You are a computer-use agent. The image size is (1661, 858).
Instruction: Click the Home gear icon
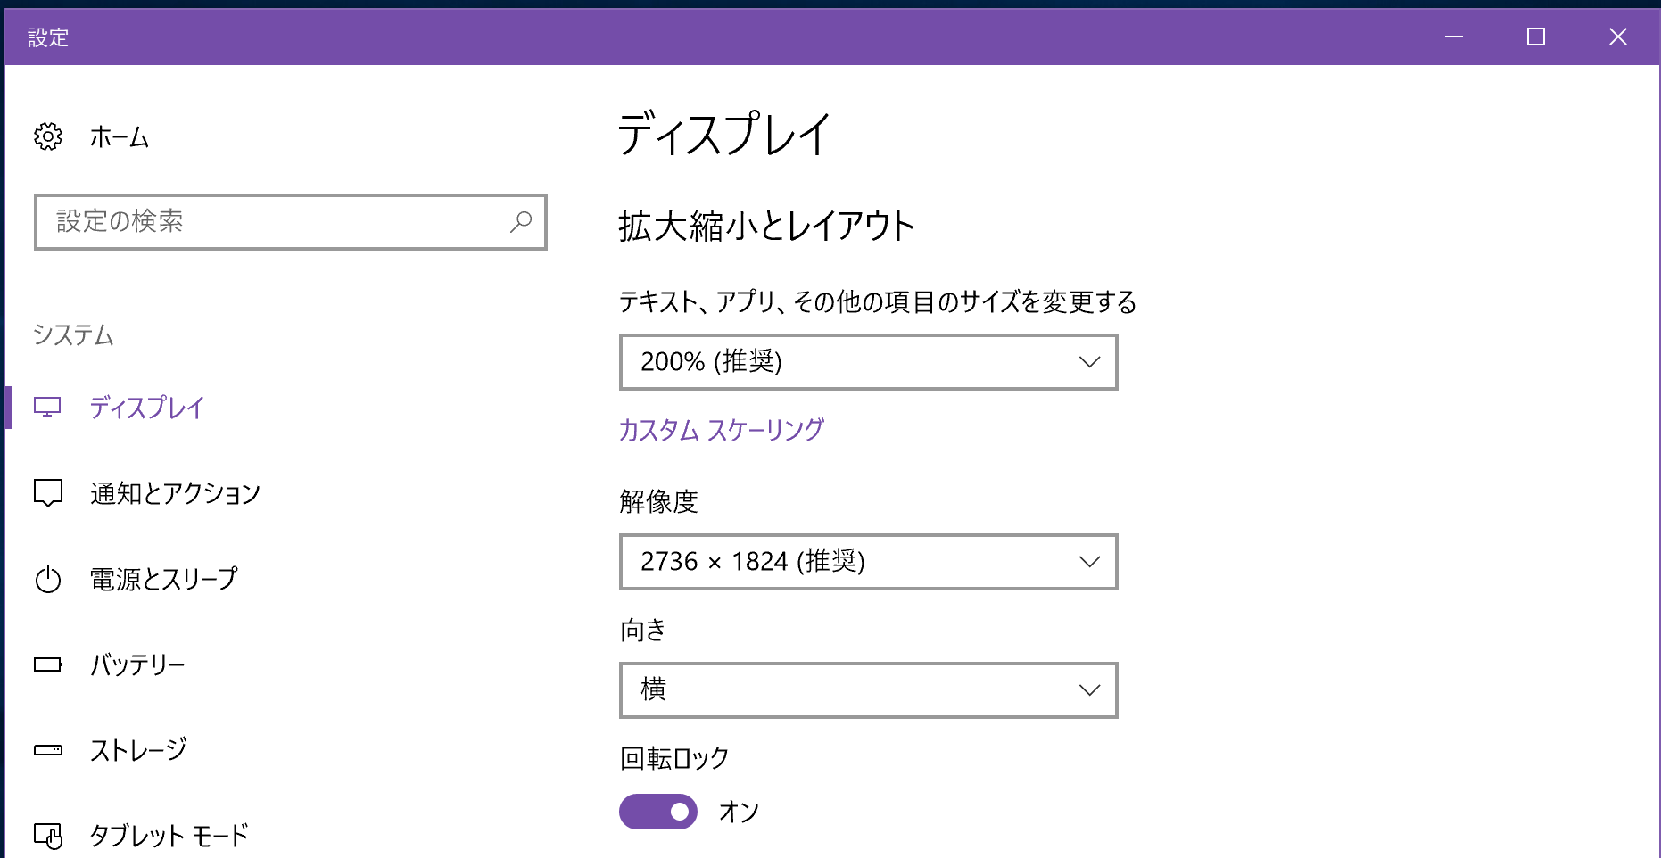pos(48,136)
